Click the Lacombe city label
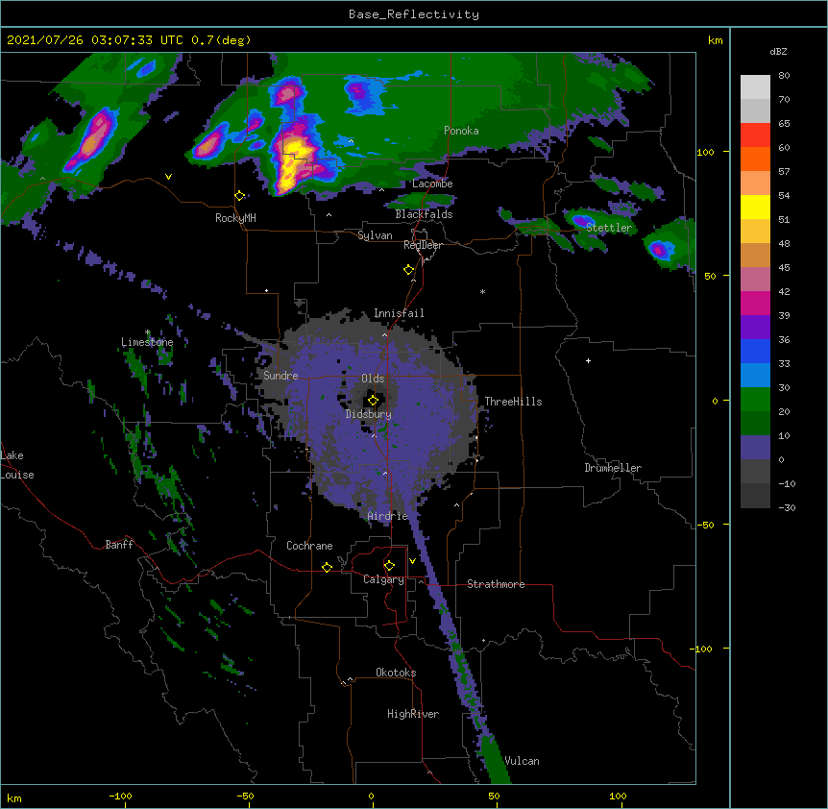828x809 pixels. pyautogui.click(x=432, y=184)
